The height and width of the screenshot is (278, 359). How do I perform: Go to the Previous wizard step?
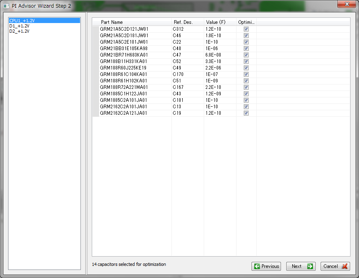click(x=266, y=266)
